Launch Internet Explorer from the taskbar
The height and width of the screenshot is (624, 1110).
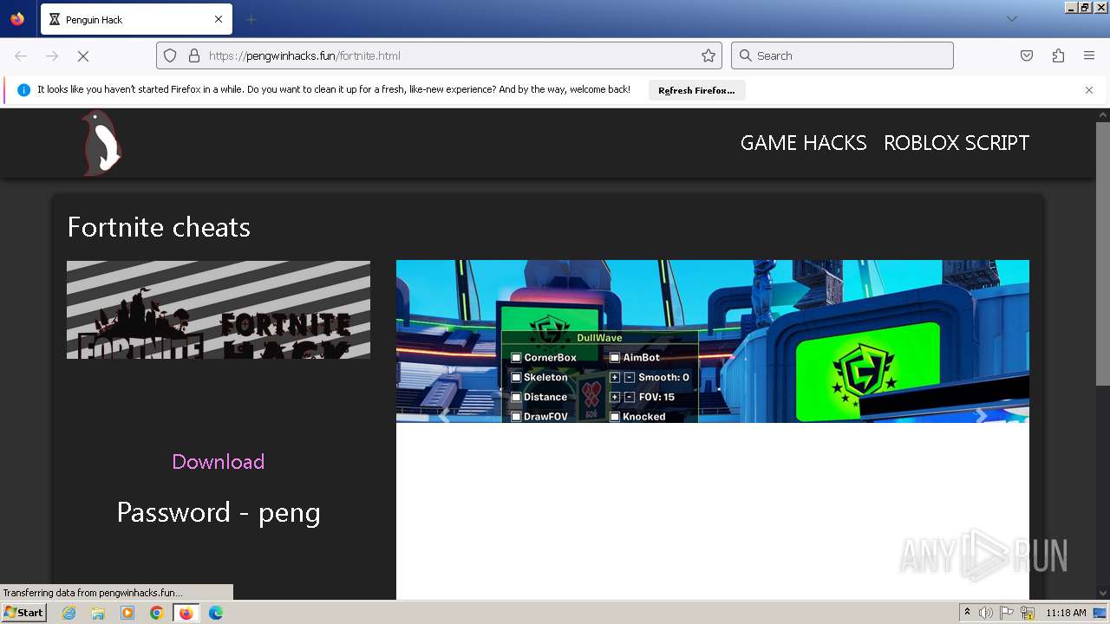(x=69, y=613)
